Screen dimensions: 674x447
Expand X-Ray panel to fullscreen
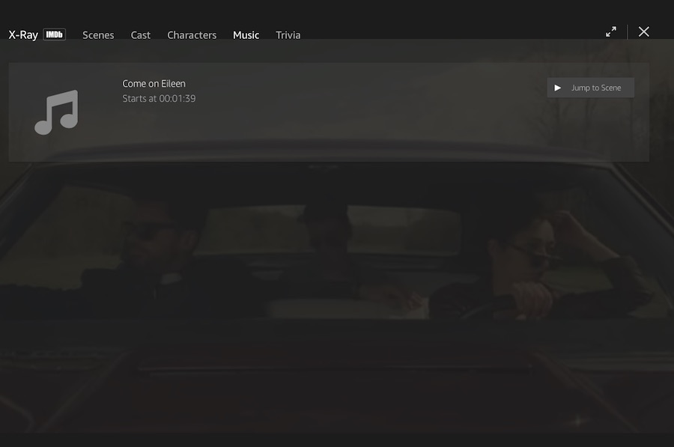(611, 31)
